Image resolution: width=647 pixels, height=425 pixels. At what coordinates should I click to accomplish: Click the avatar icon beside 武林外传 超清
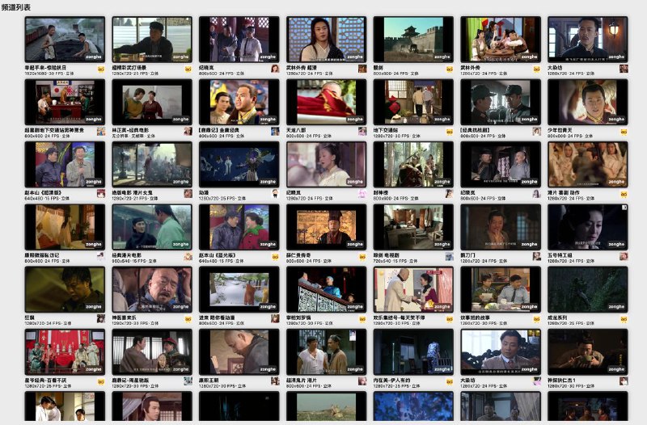click(x=362, y=69)
